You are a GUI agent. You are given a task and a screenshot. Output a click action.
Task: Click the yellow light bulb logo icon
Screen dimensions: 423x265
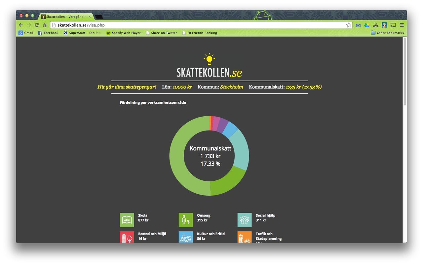(209, 59)
